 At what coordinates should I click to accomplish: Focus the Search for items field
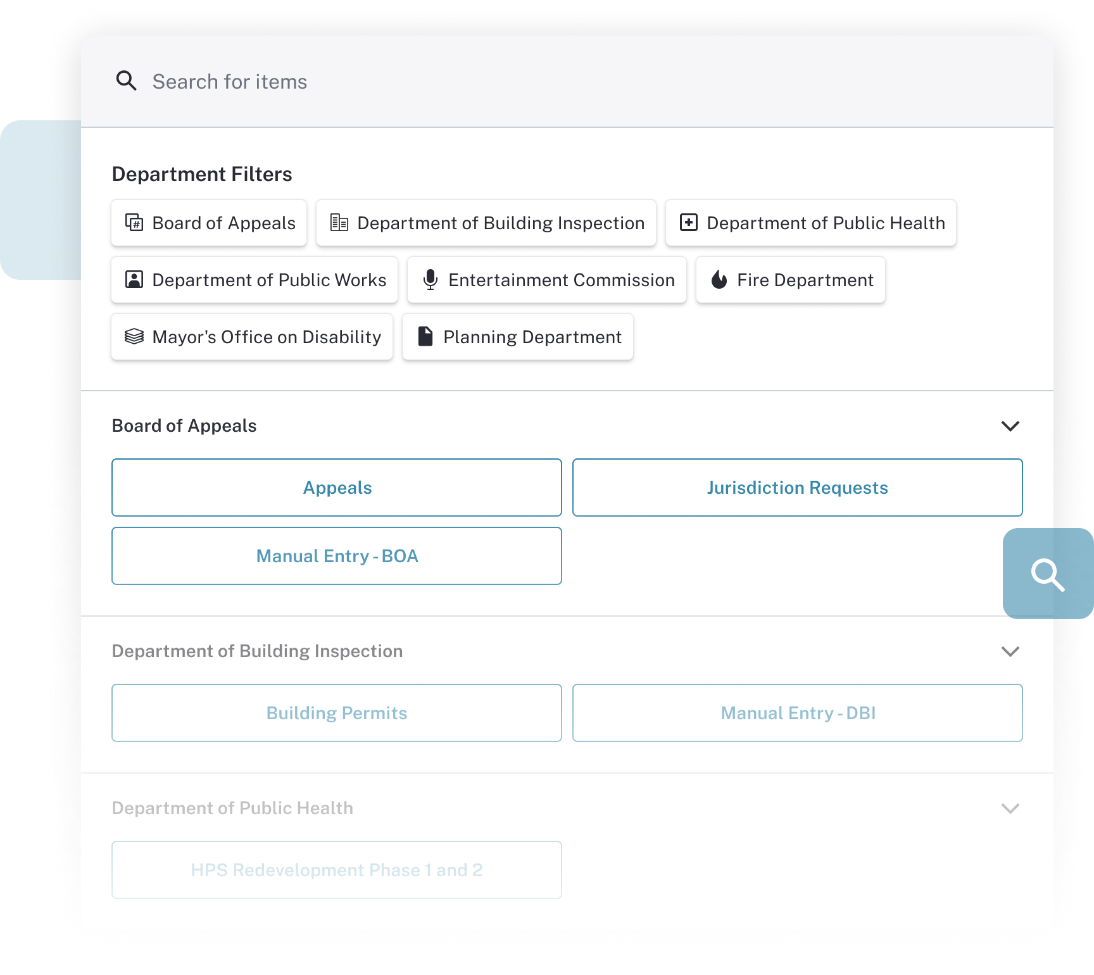click(567, 82)
